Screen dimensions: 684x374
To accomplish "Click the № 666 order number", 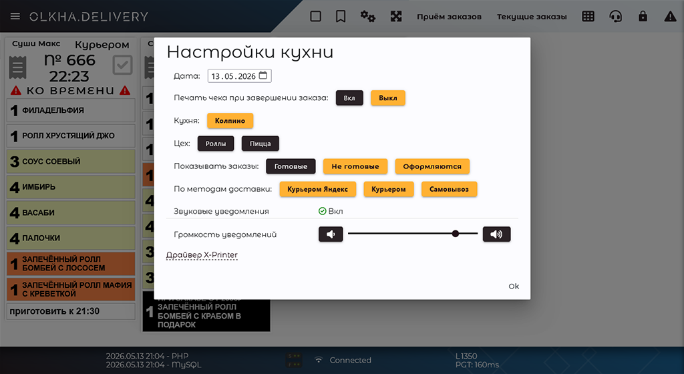I will coord(69,59).
